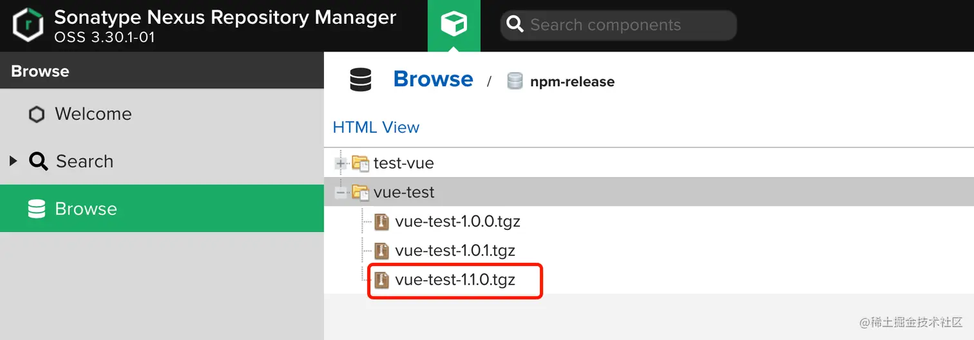Viewport: 974px width, 340px height.
Task: Click the vue-test folder icon
Action: coord(360,193)
